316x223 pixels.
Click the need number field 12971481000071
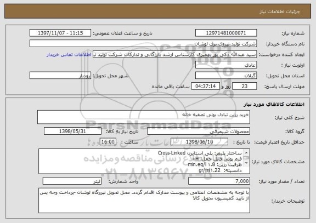click(x=226, y=33)
